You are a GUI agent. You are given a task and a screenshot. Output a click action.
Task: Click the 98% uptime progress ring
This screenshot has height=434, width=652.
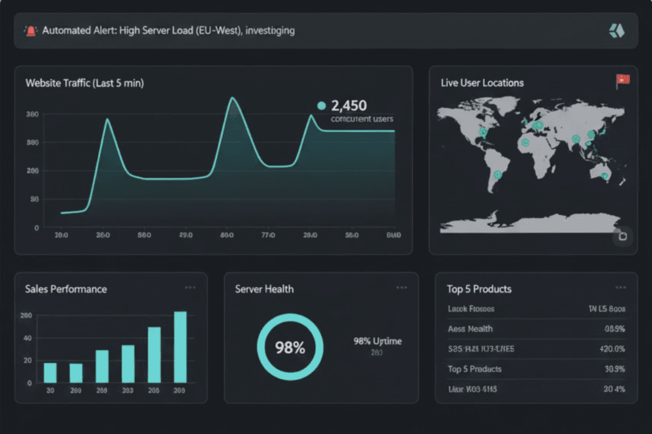(x=290, y=347)
